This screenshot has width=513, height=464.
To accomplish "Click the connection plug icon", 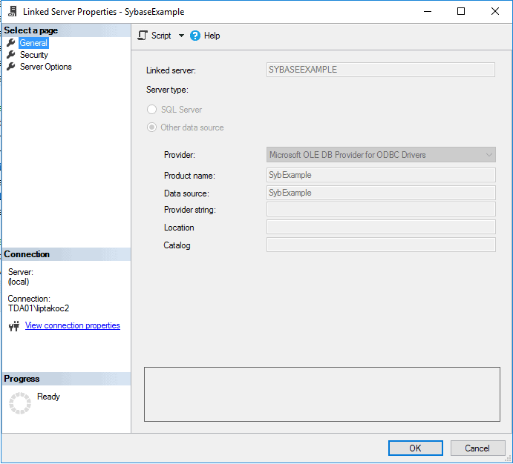I will (x=14, y=325).
